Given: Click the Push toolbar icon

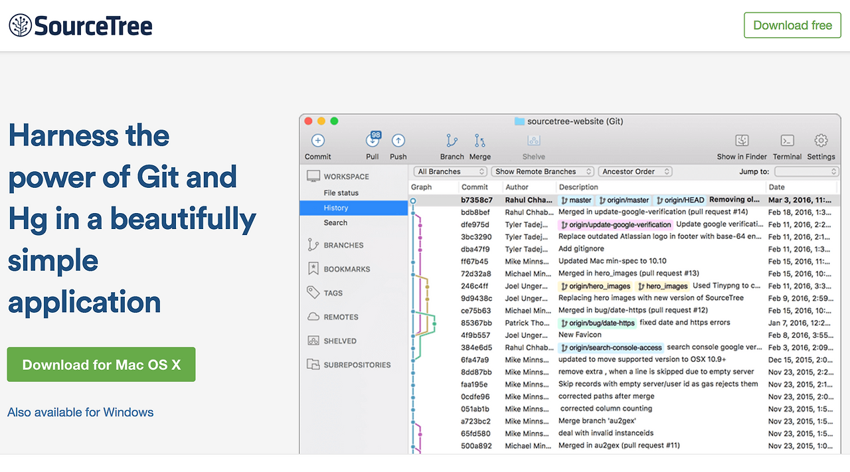Looking at the screenshot, I should pyautogui.click(x=398, y=141).
